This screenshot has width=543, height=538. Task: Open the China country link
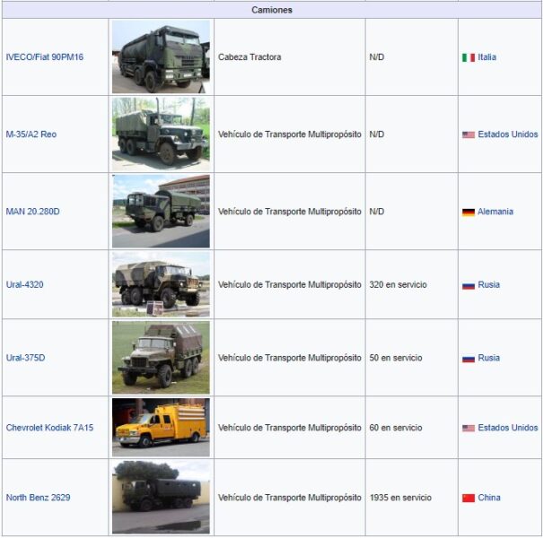click(x=489, y=498)
